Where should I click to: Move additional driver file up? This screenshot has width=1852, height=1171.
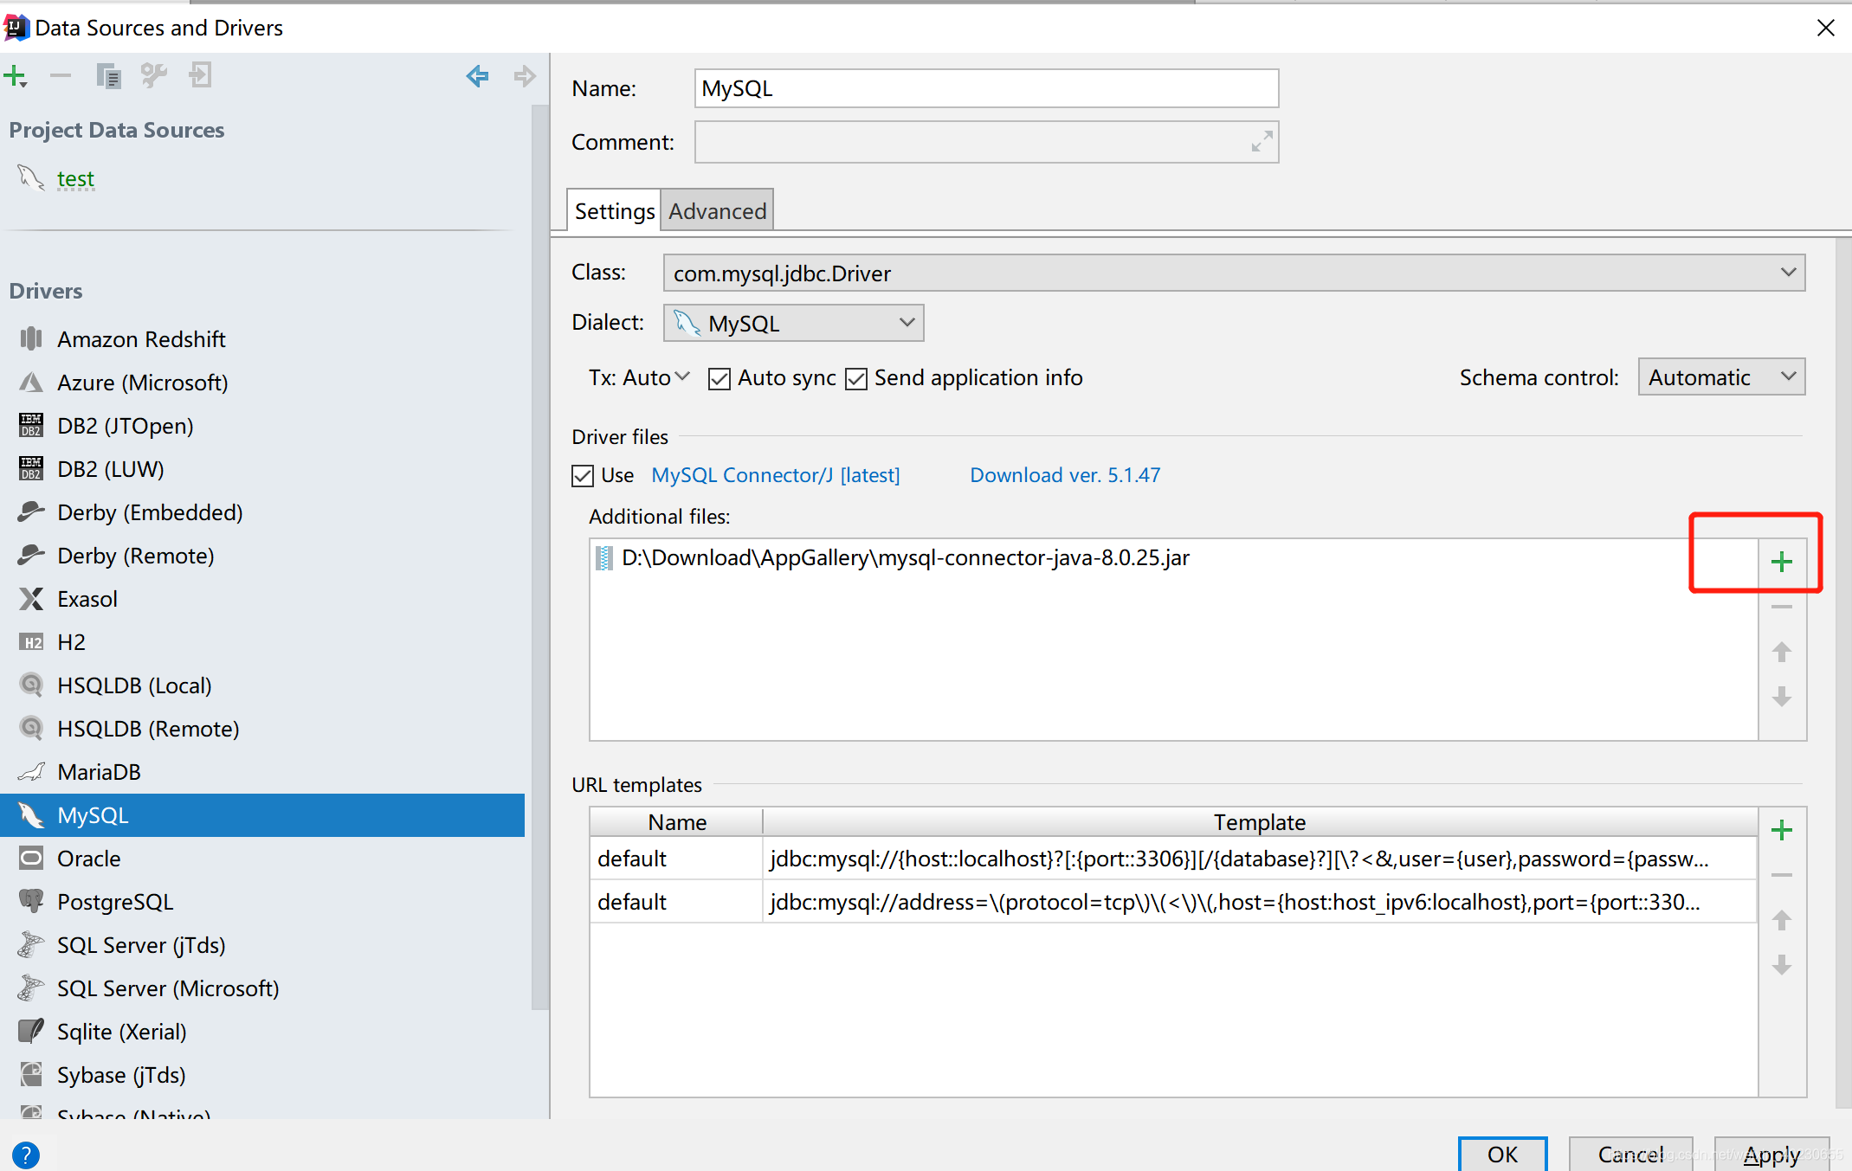coord(1781,652)
